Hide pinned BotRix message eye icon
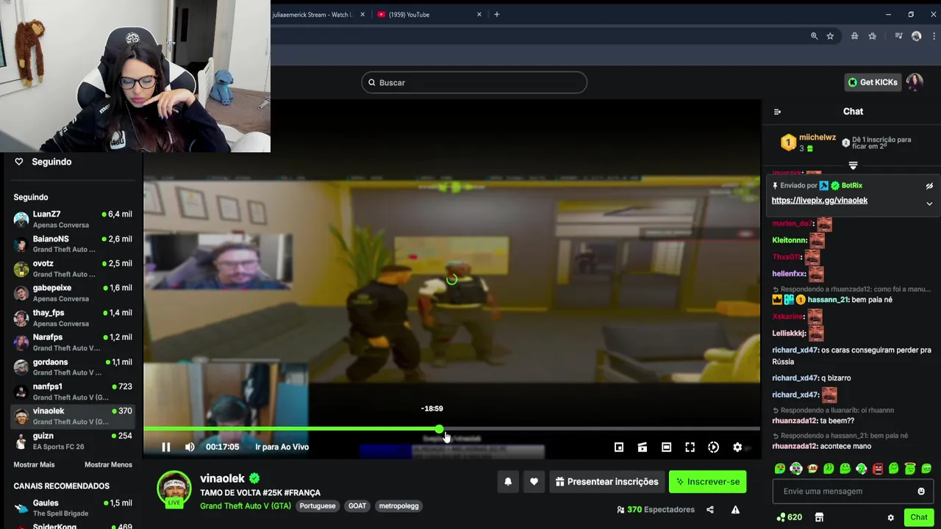Viewport: 941px width, 529px height. tap(929, 186)
